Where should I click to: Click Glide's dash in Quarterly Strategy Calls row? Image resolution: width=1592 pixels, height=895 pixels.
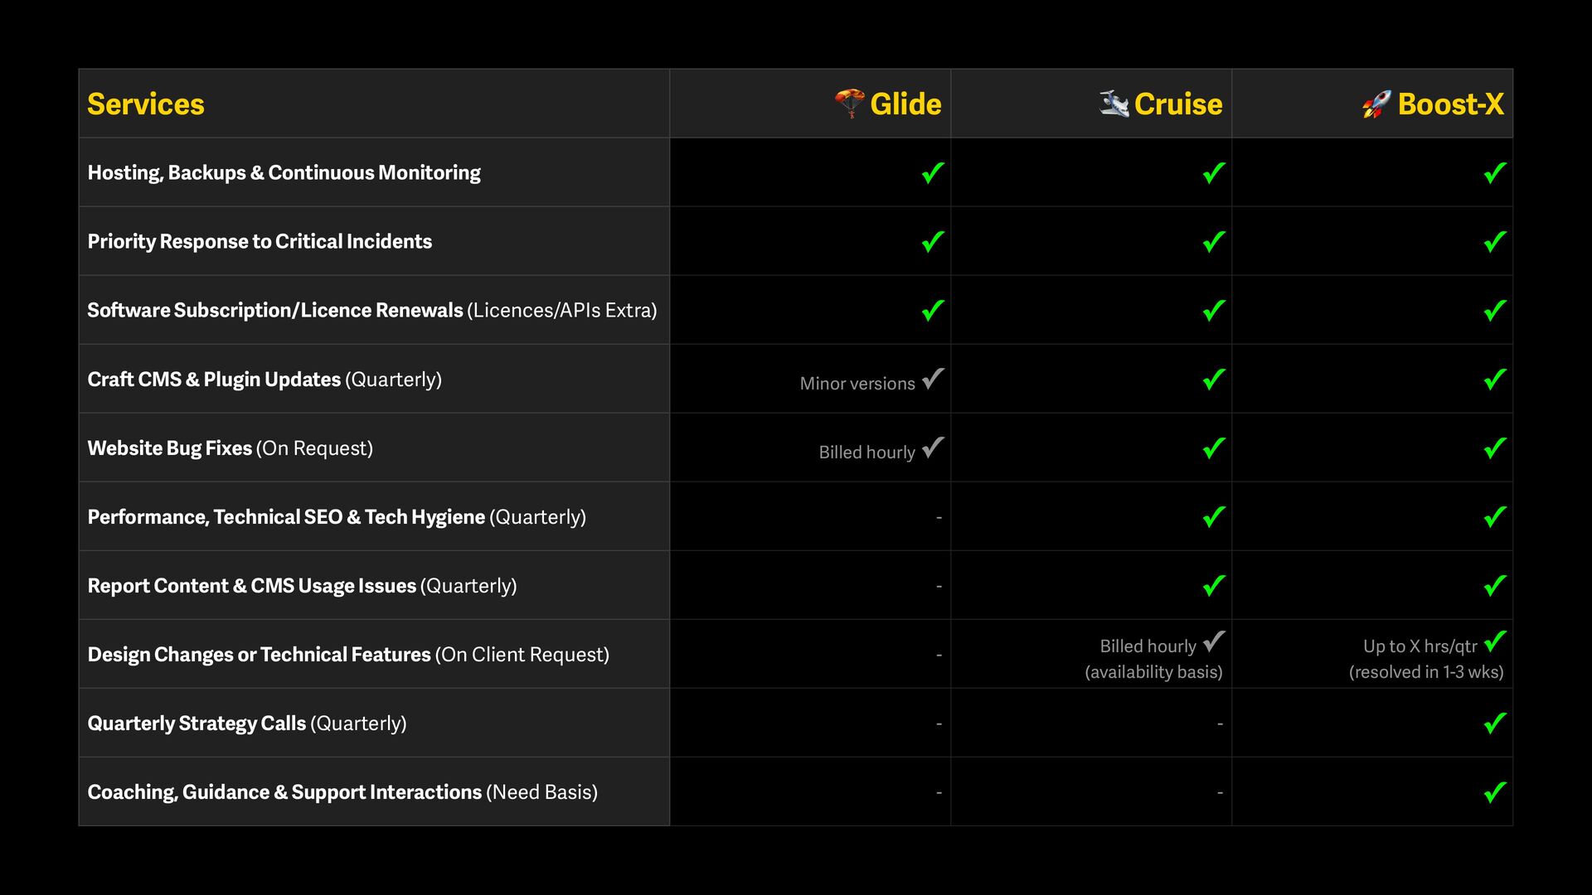click(939, 723)
